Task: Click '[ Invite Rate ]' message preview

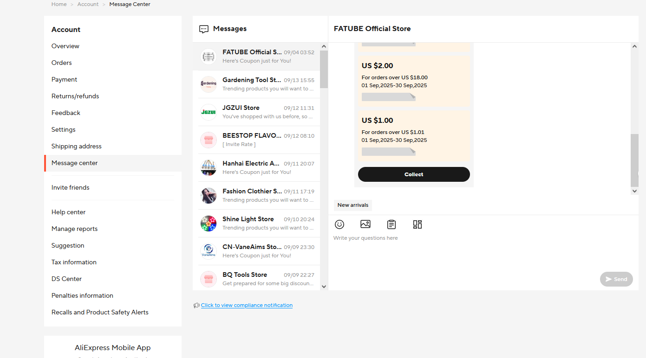Action: [x=239, y=144]
